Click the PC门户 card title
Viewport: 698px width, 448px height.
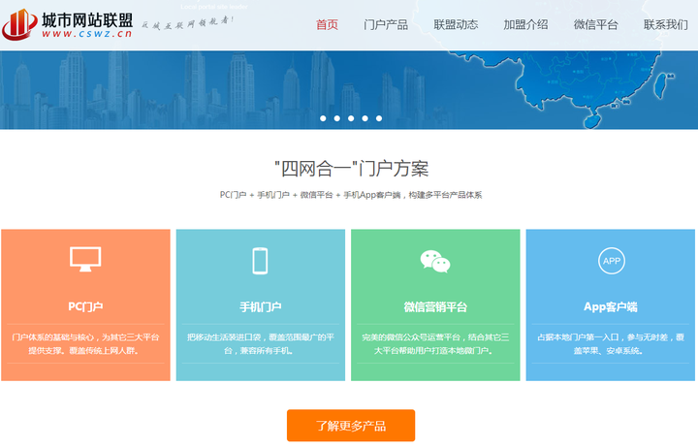coord(85,306)
